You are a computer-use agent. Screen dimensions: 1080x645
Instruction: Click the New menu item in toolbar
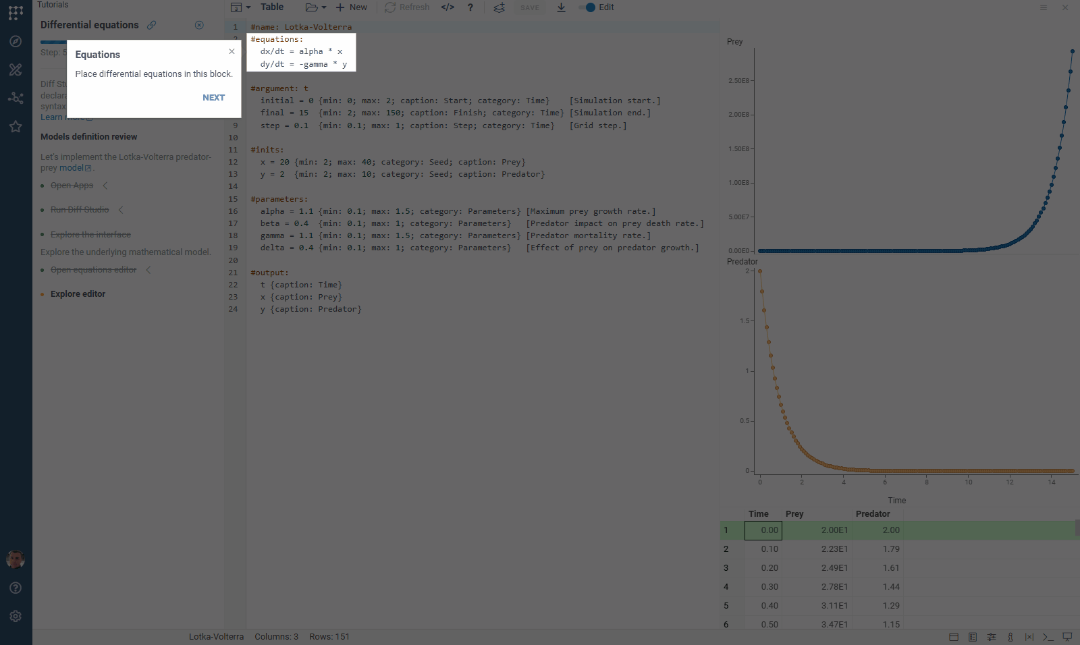click(351, 7)
